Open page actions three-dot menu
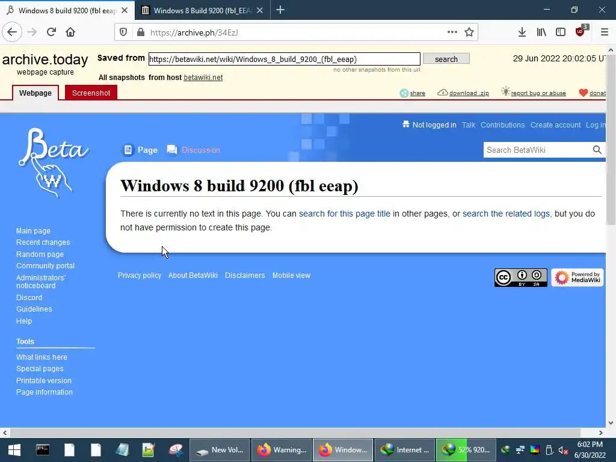 point(452,32)
